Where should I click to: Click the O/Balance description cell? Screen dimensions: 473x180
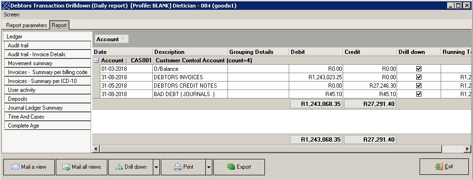point(190,69)
